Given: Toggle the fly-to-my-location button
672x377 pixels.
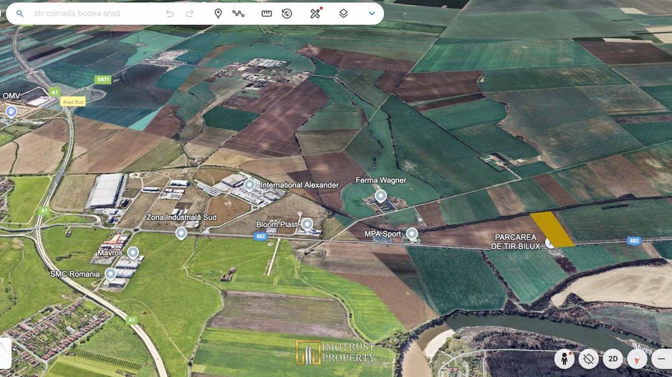Looking at the screenshot, I should [x=589, y=358].
